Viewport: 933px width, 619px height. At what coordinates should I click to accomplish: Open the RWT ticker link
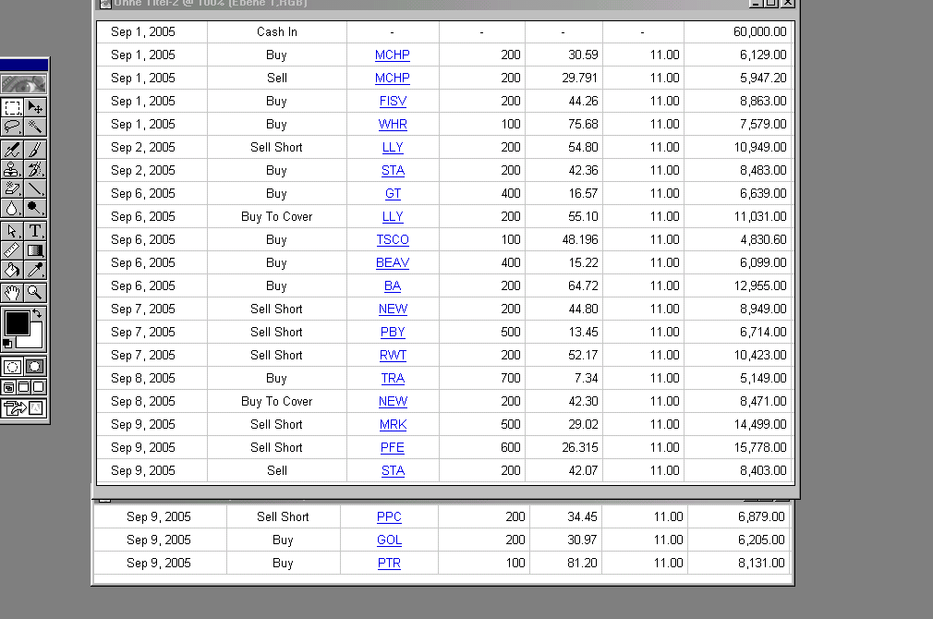[x=393, y=356]
